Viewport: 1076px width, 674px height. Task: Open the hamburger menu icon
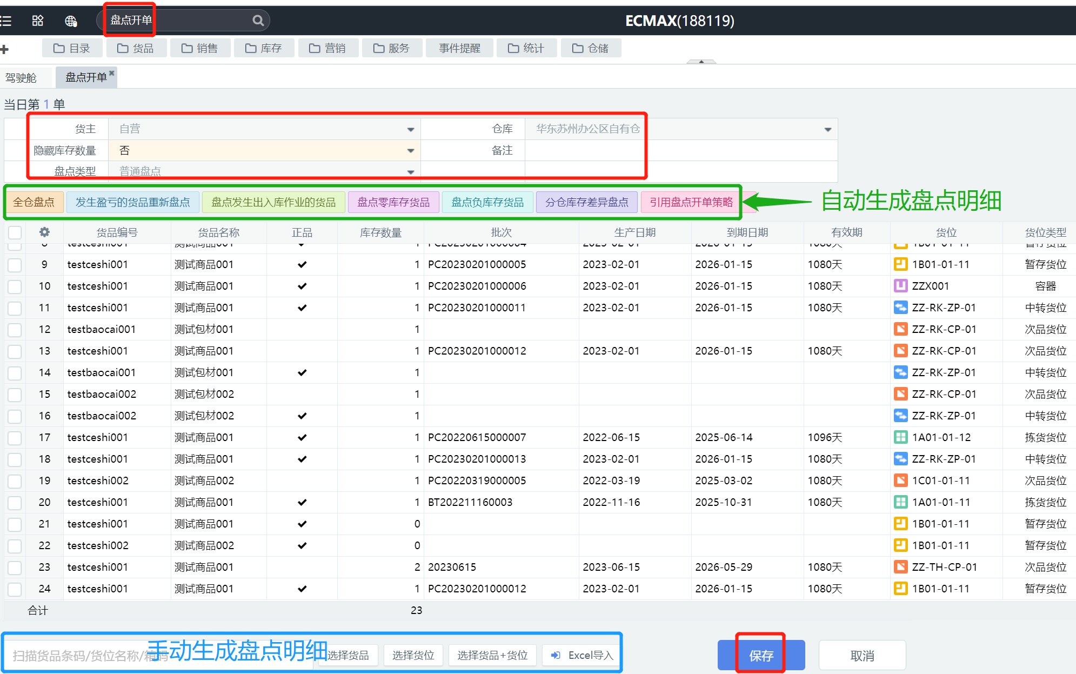point(6,21)
